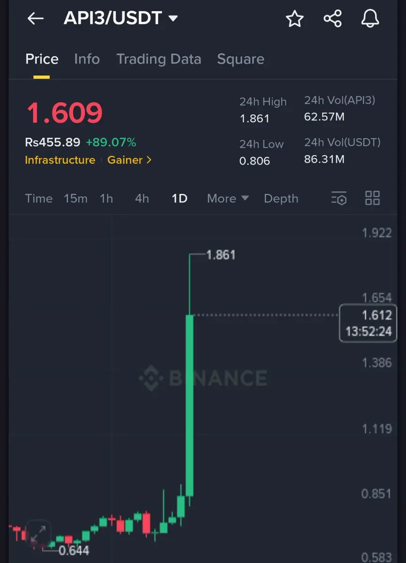The width and height of the screenshot is (406, 563).
Task: Select the 15m interval
Action: coord(76,198)
